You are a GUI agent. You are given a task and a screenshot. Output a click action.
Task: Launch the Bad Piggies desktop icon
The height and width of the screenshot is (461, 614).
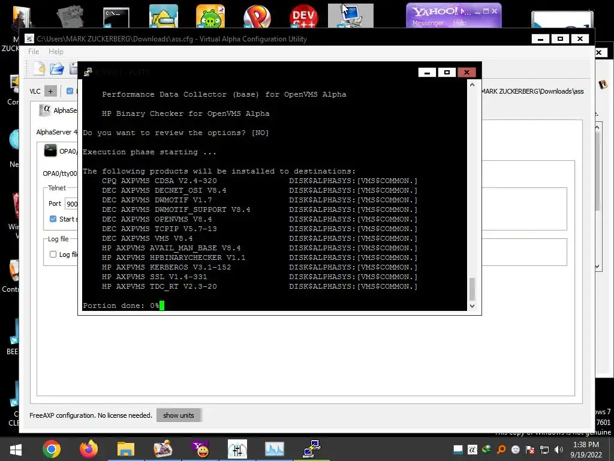click(210, 16)
